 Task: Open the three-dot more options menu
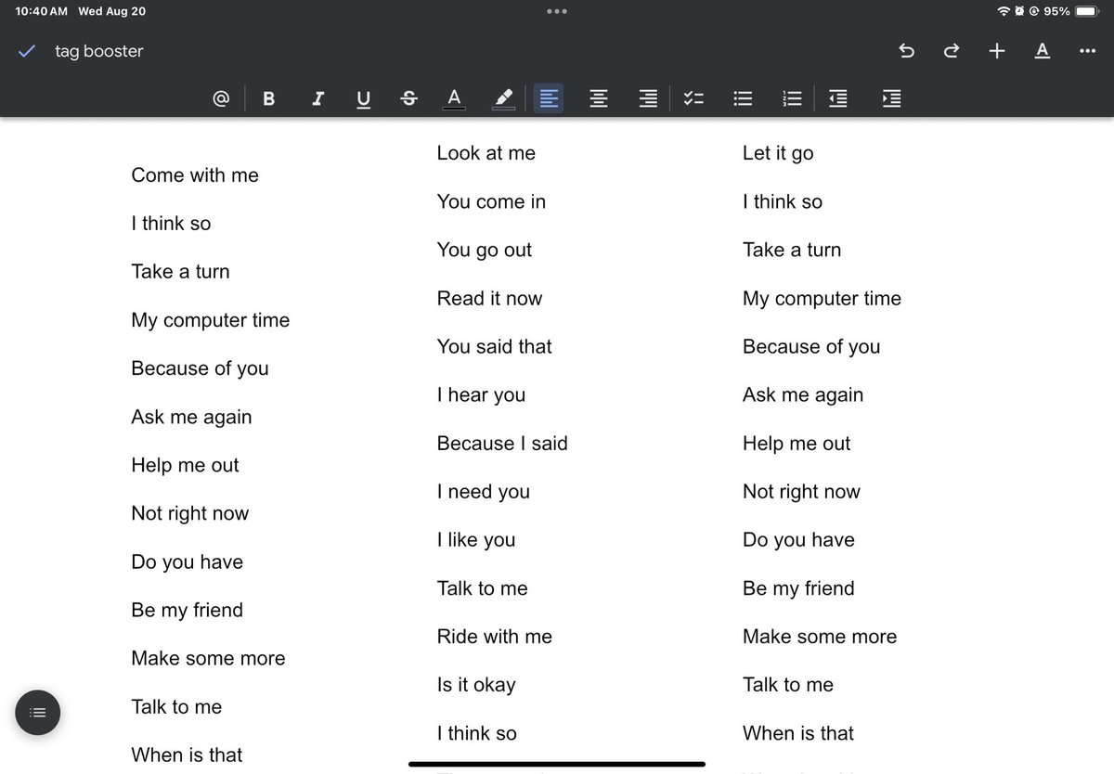1088,51
